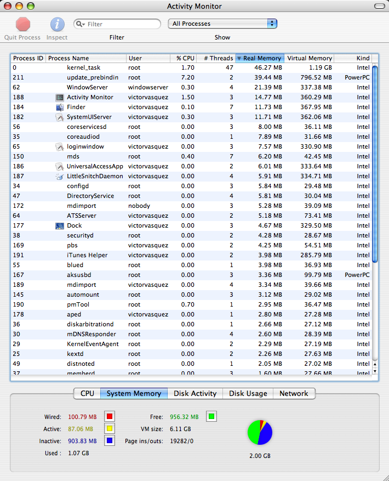Click the scrollbar down arrow
The height and width of the screenshot is (481, 389).
coord(375,371)
